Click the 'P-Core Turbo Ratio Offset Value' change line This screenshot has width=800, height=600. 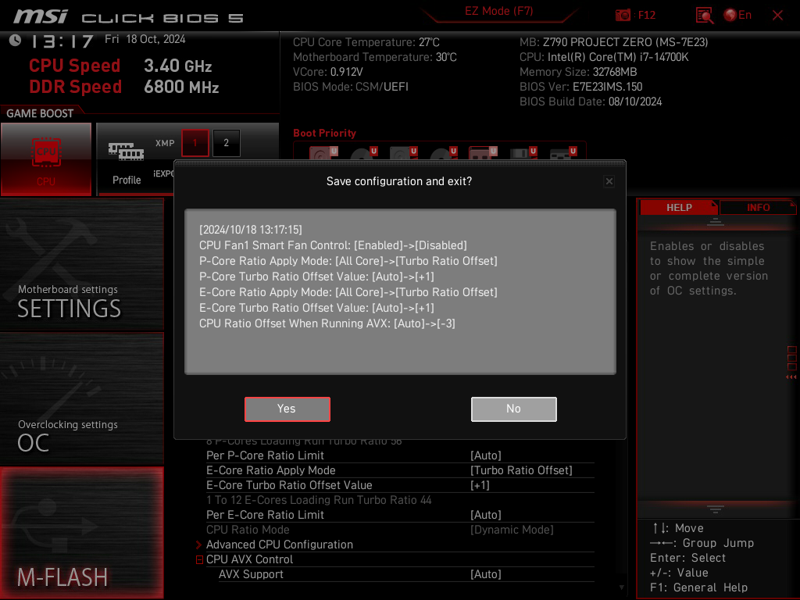(x=316, y=277)
